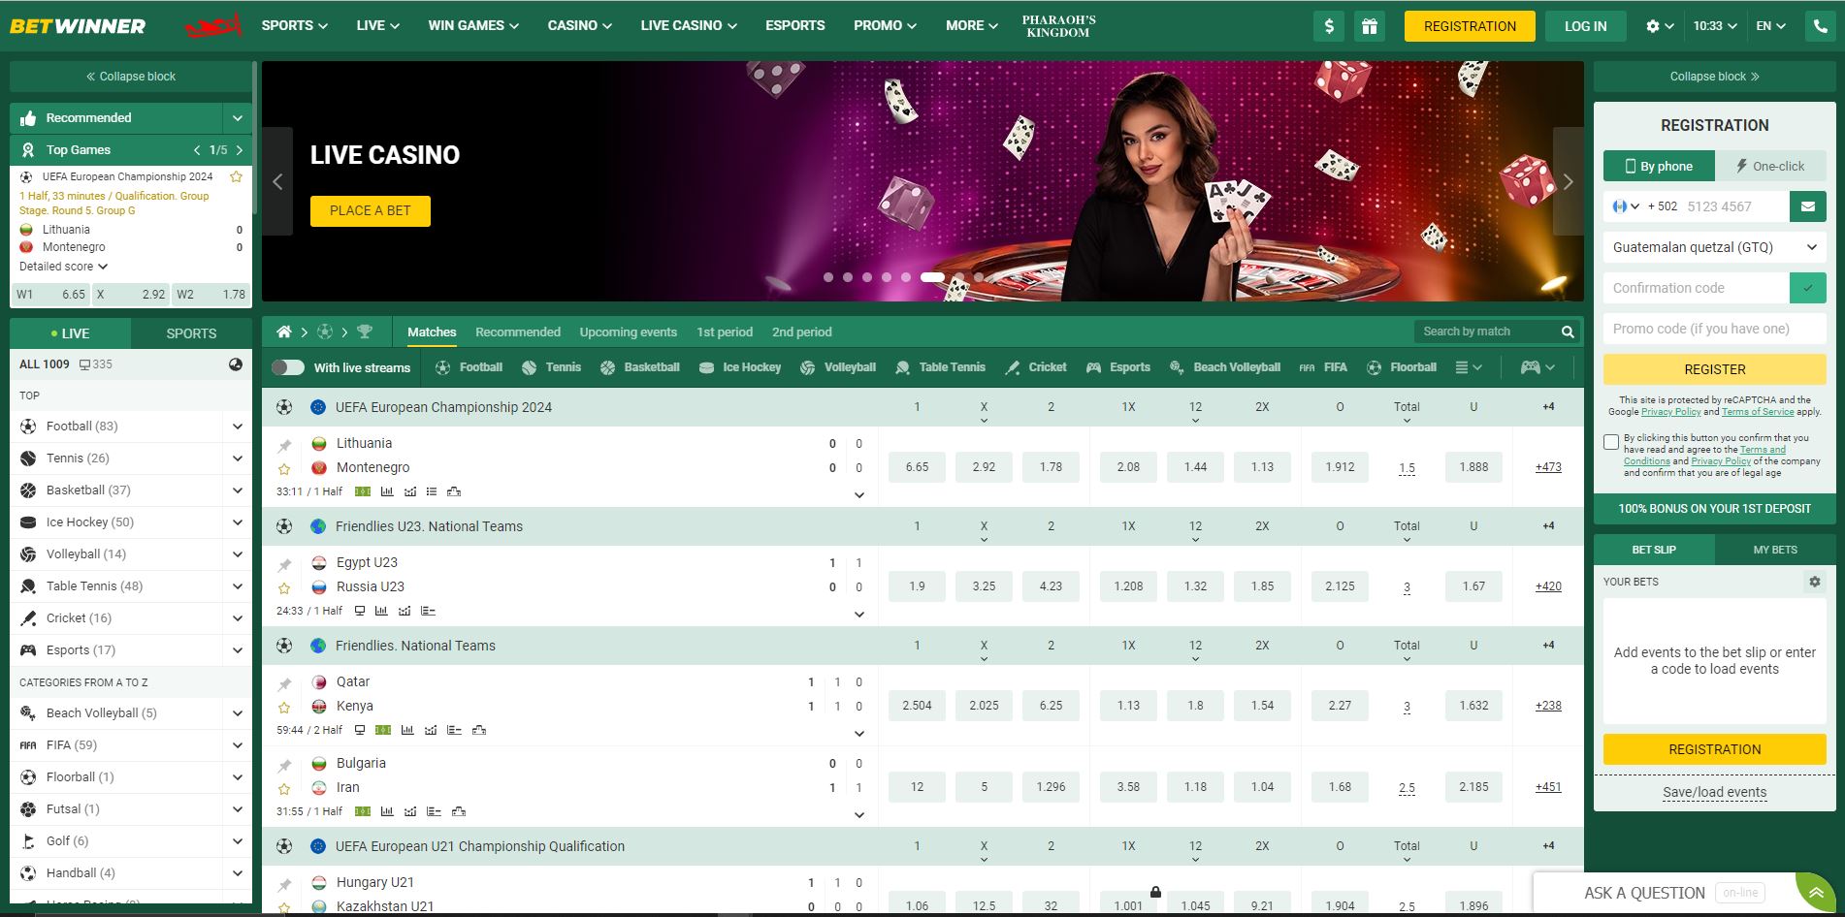This screenshot has height=917, width=1845.
Task: Click the envelope send SMS icon
Action: (x=1807, y=206)
